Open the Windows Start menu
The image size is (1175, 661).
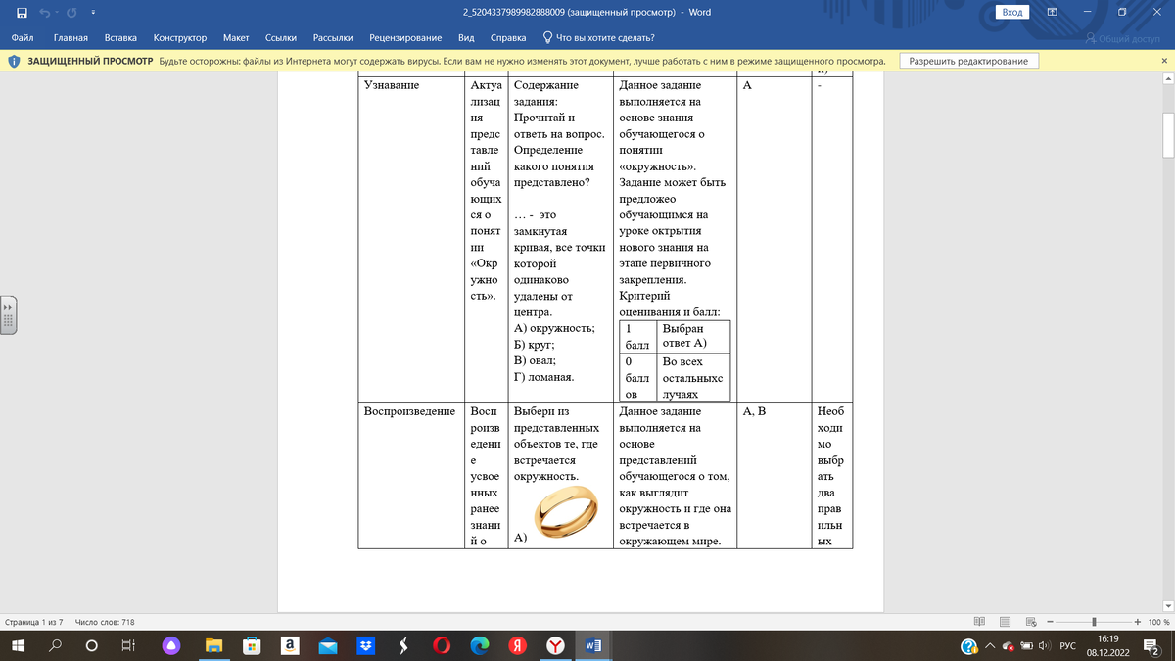[x=19, y=646]
